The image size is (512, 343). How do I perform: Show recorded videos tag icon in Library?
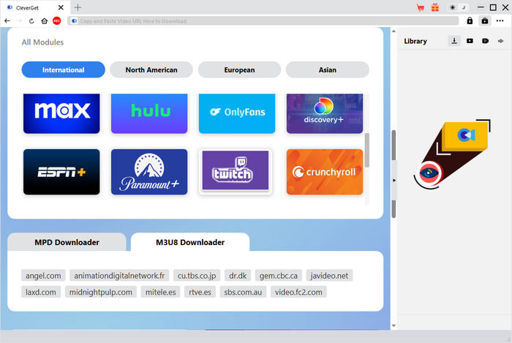(485, 41)
